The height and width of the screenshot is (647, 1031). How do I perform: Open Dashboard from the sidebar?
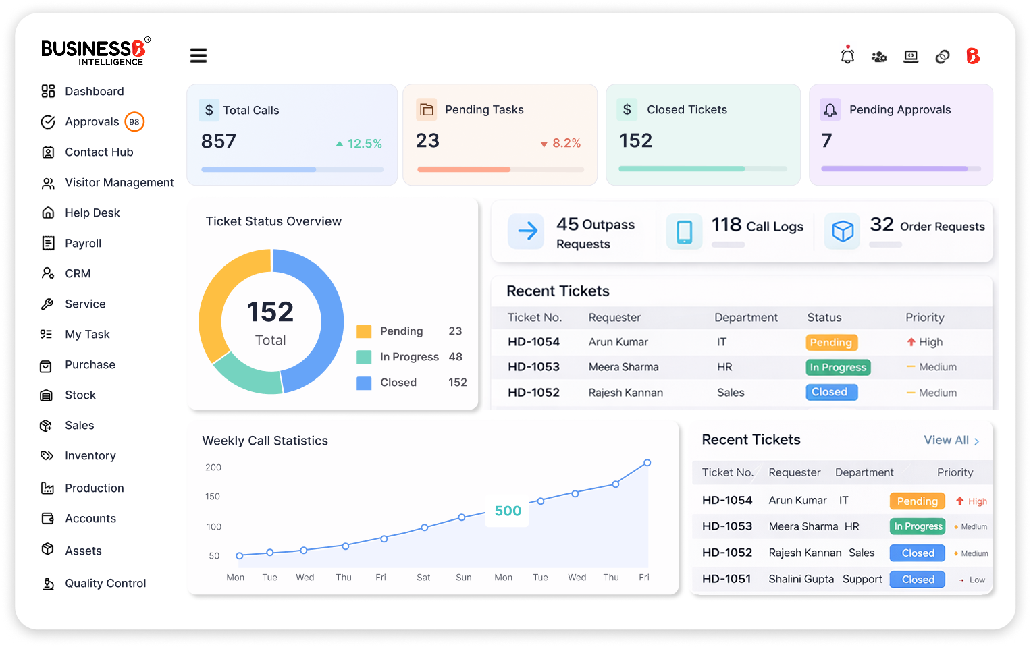(x=94, y=91)
